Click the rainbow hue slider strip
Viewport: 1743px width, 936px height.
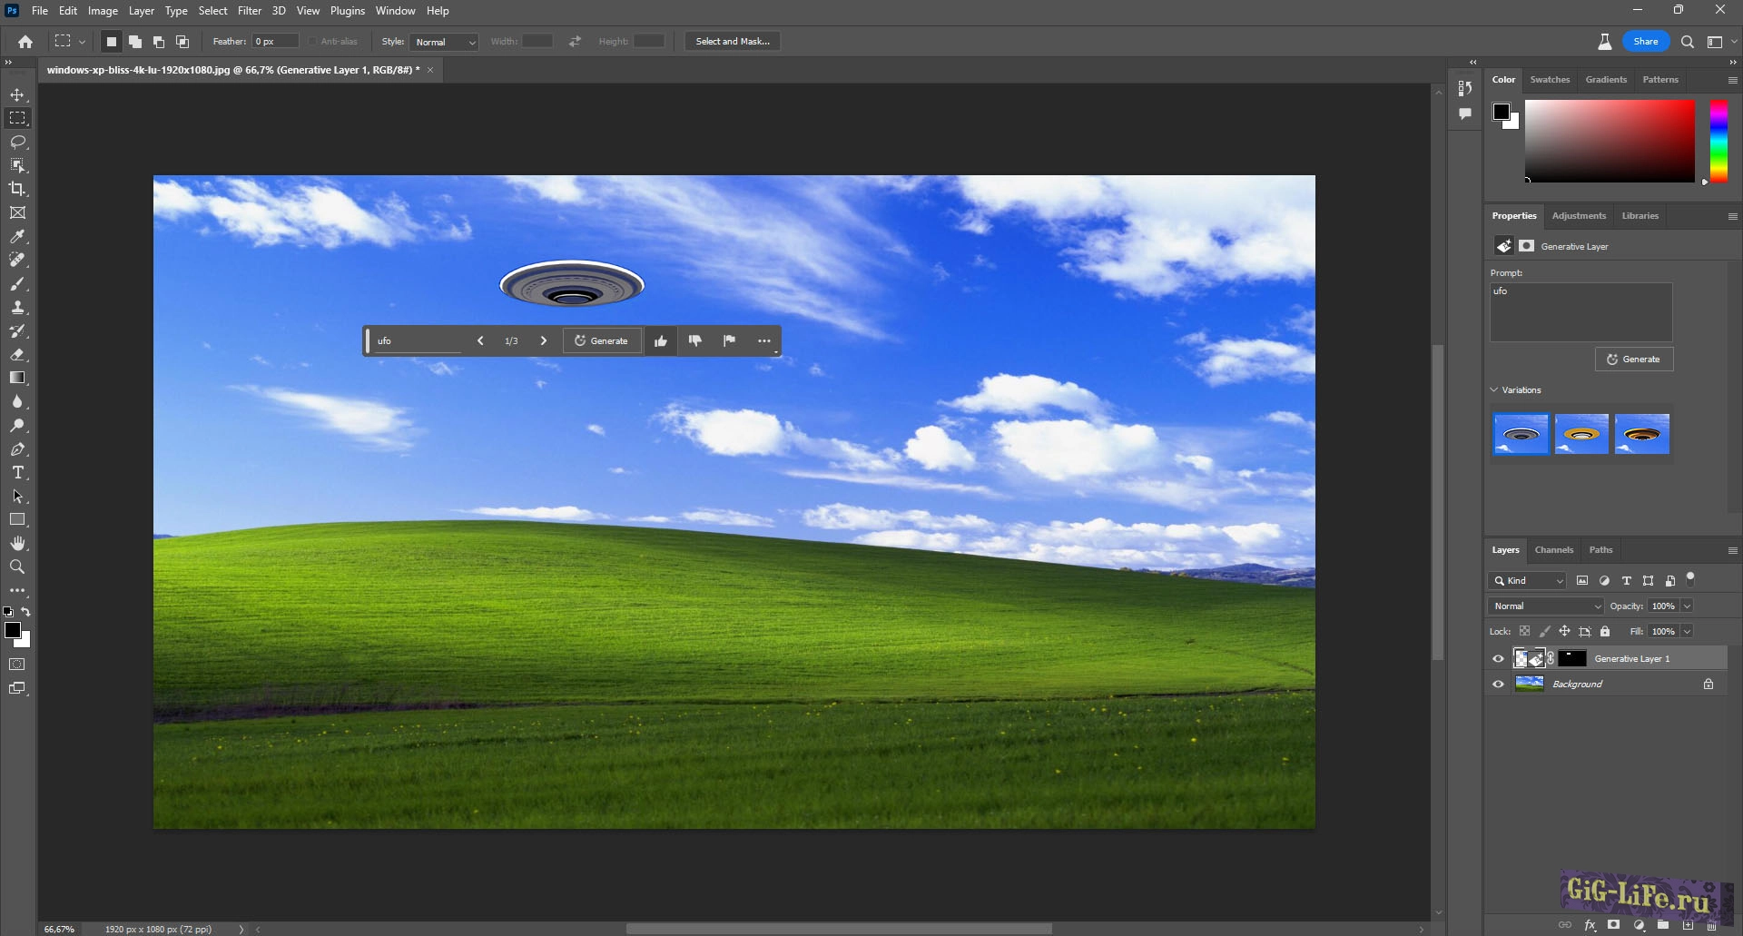[x=1718, y=141]
